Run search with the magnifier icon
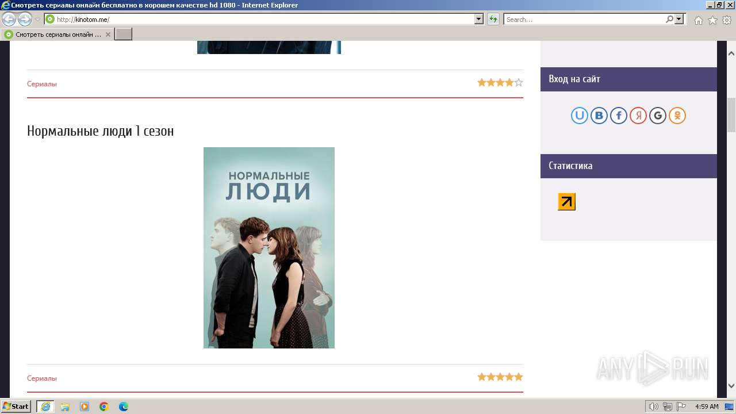 [669, 20]
